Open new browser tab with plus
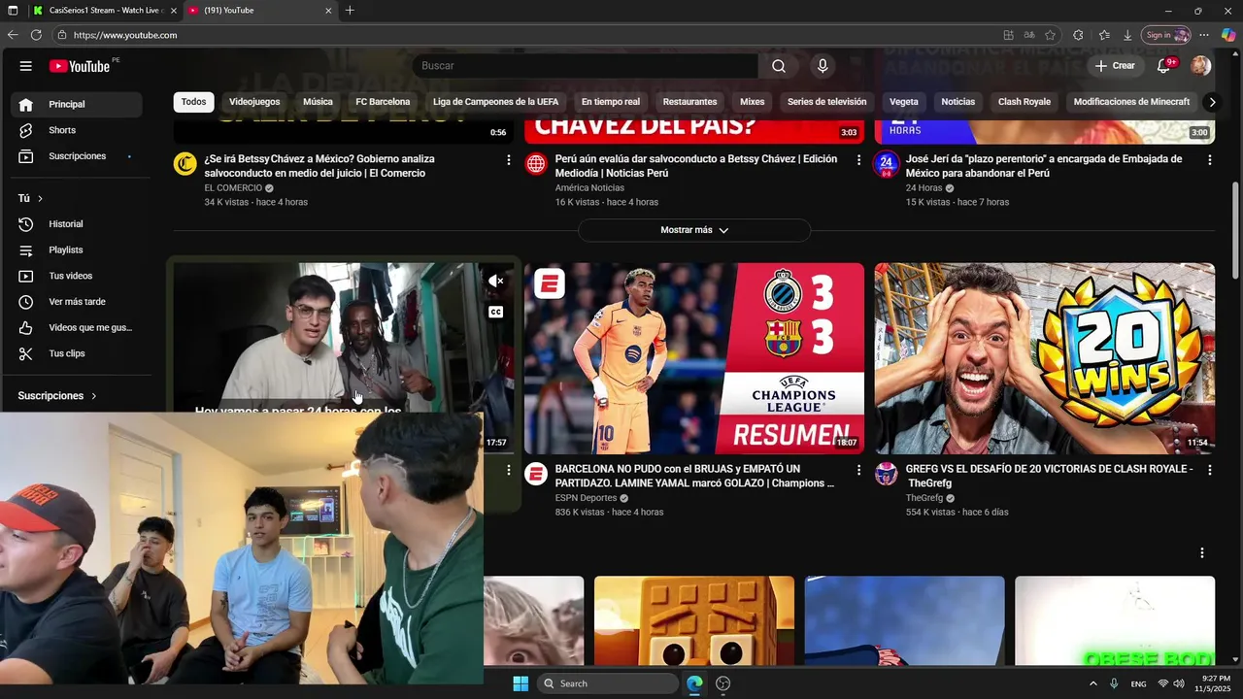This screenshot has width=1243, height=699. pyautogui.click(x=350, y=11)
